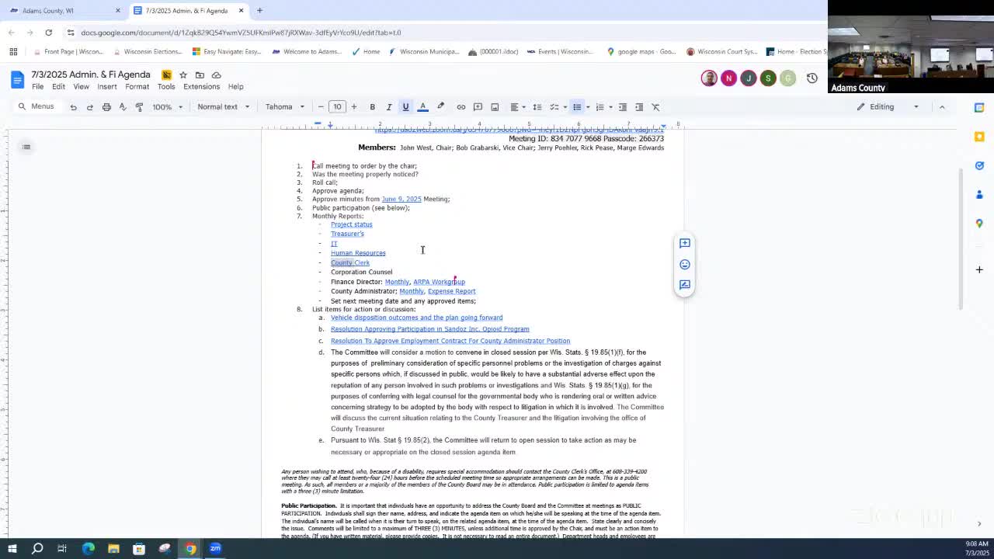The image size is (994, 559).
Task: Open the Normal text style dropdown
Action: [x=223, y=107]
